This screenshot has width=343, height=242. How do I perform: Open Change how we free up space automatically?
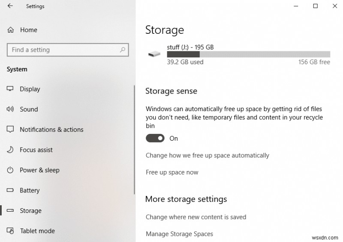208,156
